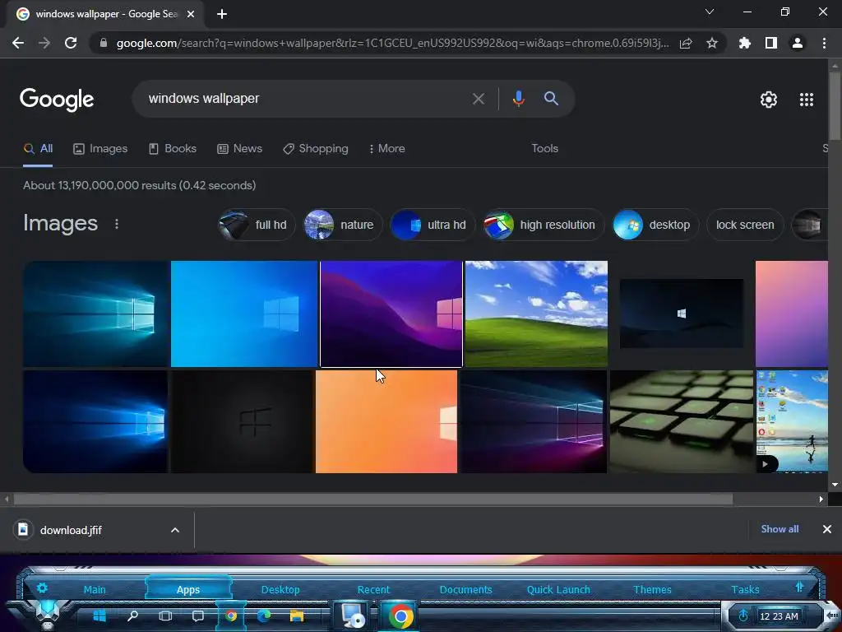This screenshot has width=842, height=632.
Task: Click the search text field
Action: [x=306, y=99]
